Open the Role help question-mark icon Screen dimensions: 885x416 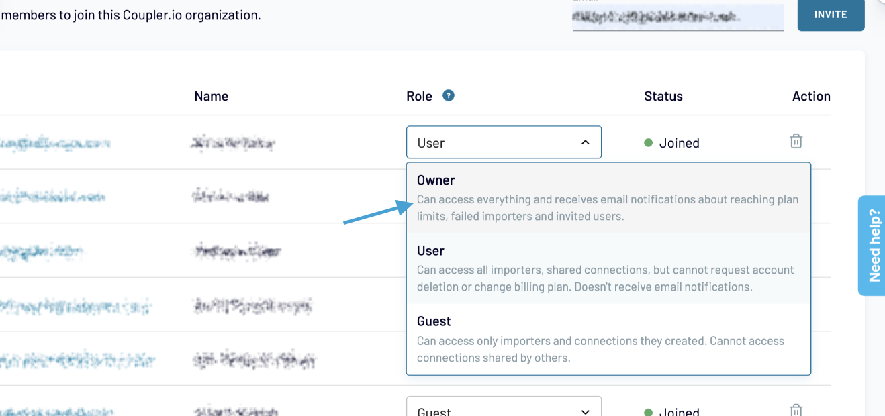449,95
